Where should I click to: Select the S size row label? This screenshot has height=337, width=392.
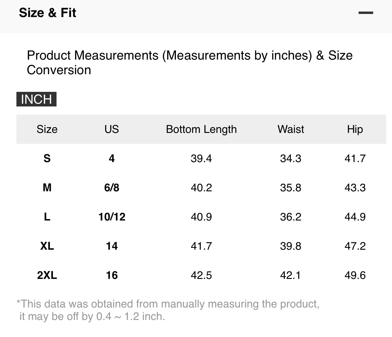(47, 158)
